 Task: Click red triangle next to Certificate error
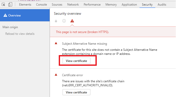coord(56,75)
